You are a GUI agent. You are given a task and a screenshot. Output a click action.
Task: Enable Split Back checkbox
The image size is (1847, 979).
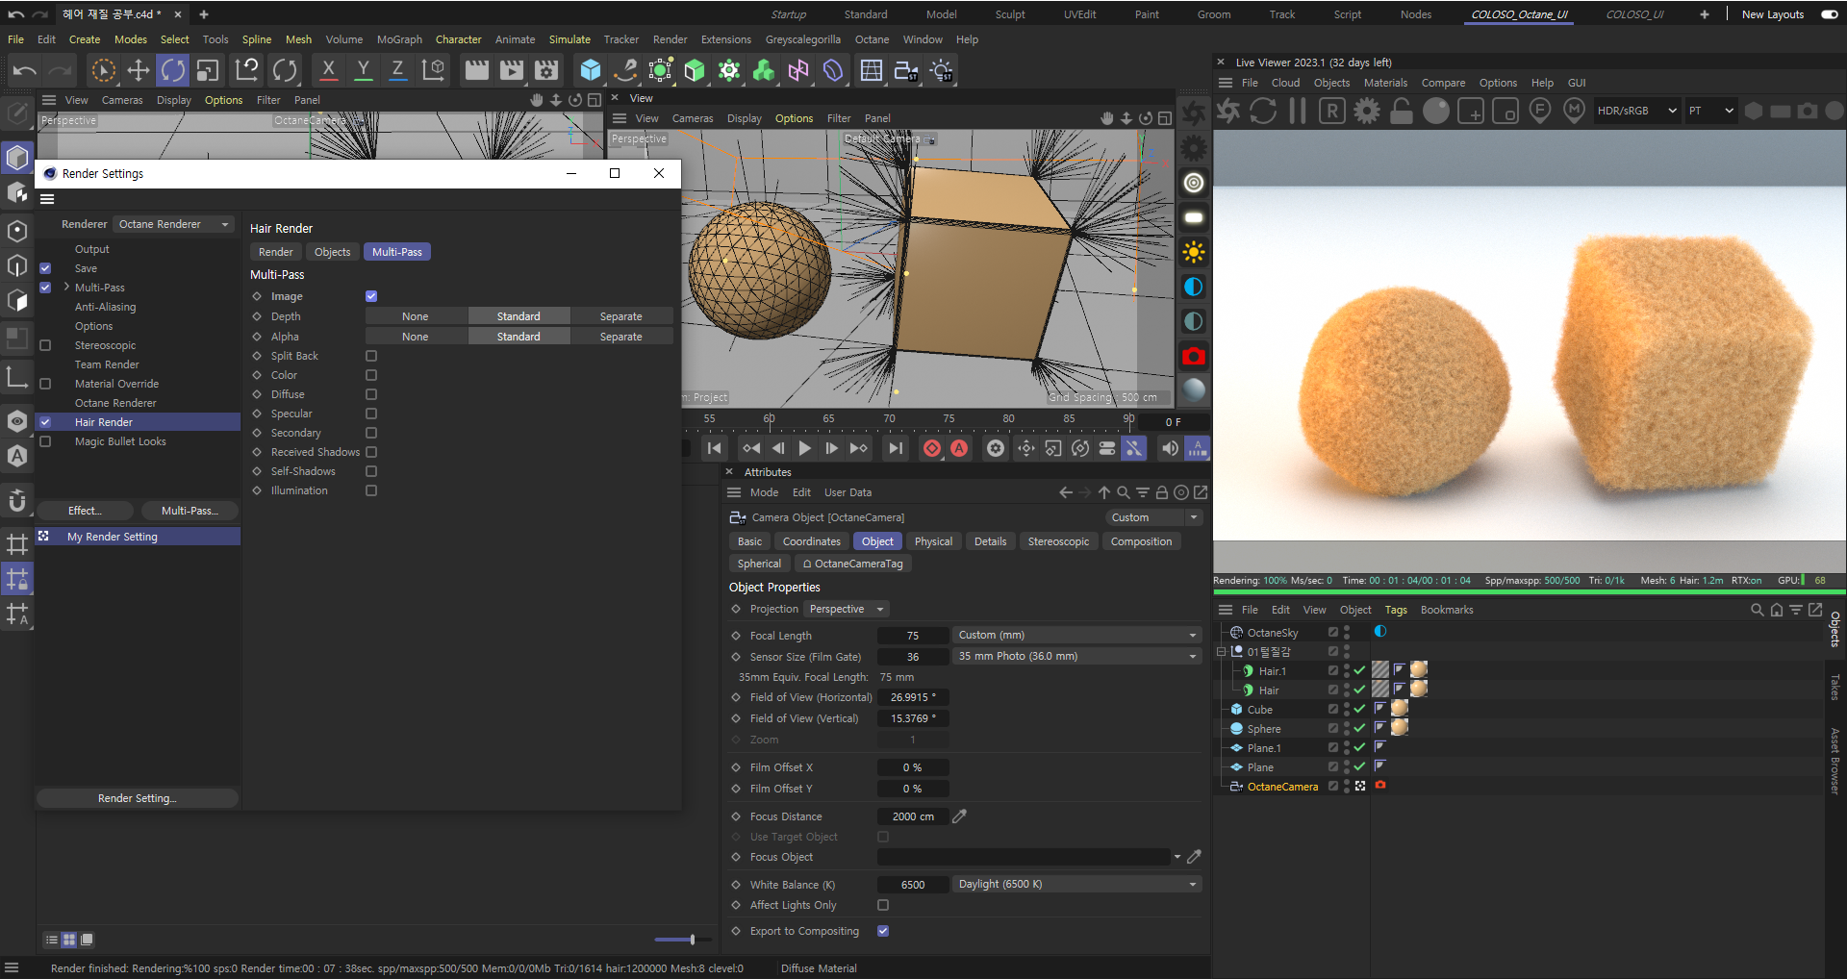(371, 356)
